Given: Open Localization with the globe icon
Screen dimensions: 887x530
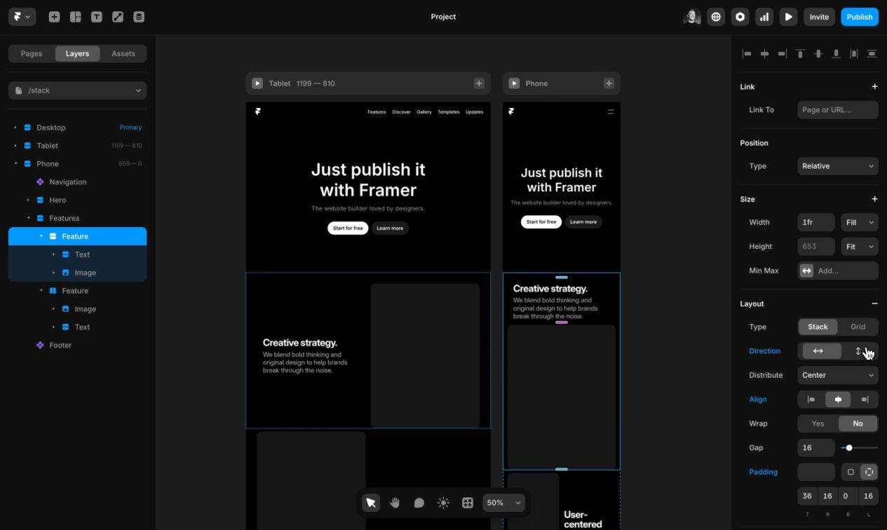Looking at the screenshot, I should tap(716, 16).
